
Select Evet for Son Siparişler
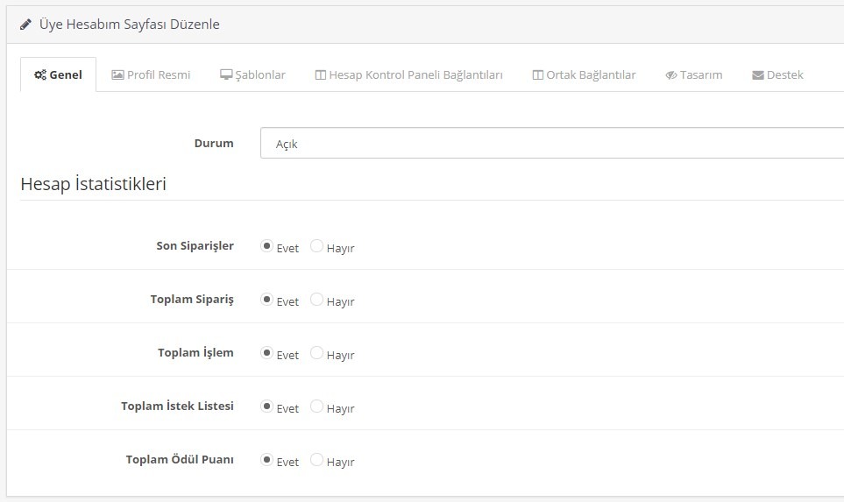266,246
